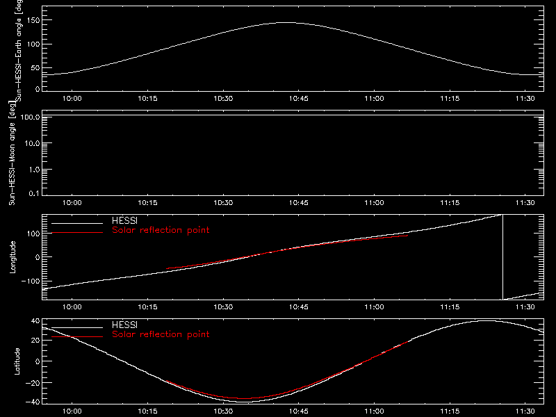Click -20 tick on Latitude axis
Viewport: 556px width, 417px height.
coord(33,383)
